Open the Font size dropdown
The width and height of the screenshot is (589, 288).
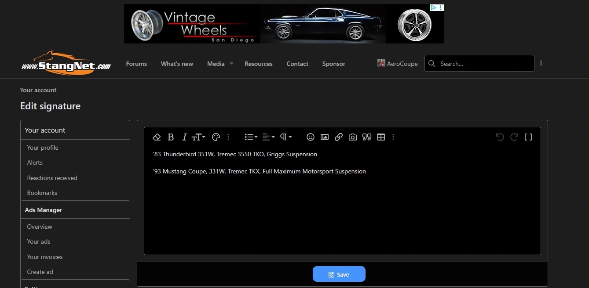tap(198, 137)
